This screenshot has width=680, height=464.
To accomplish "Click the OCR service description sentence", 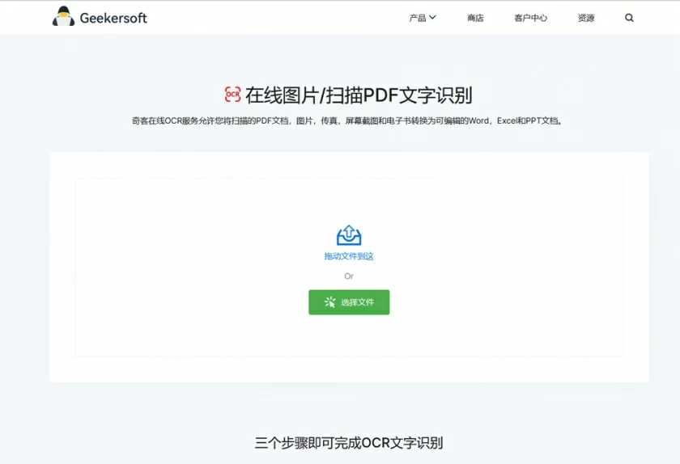I will tap(347, 121).
